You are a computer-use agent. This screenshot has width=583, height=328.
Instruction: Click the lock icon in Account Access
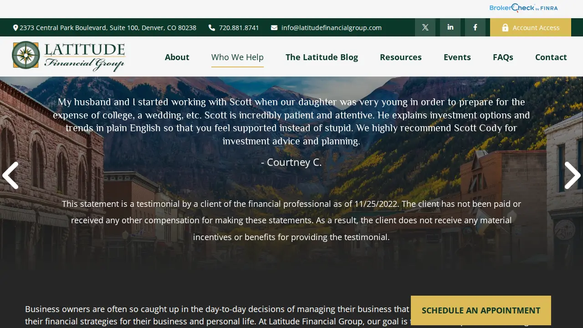[x=505, y=28]
